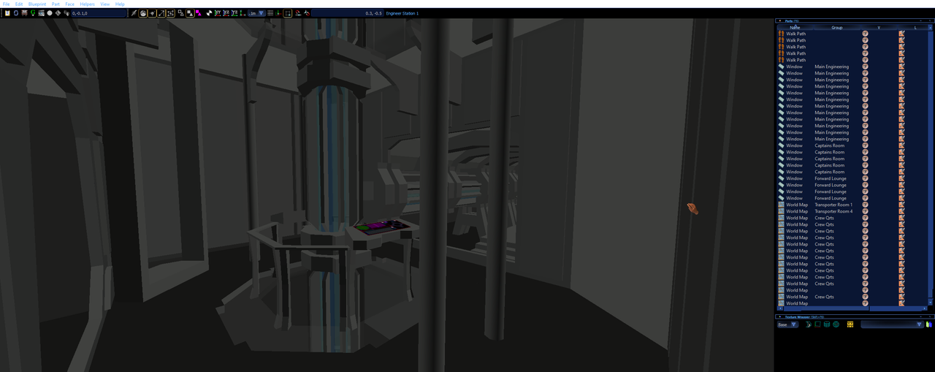
Task: Open the Help menu
Action: click(120, 4)
